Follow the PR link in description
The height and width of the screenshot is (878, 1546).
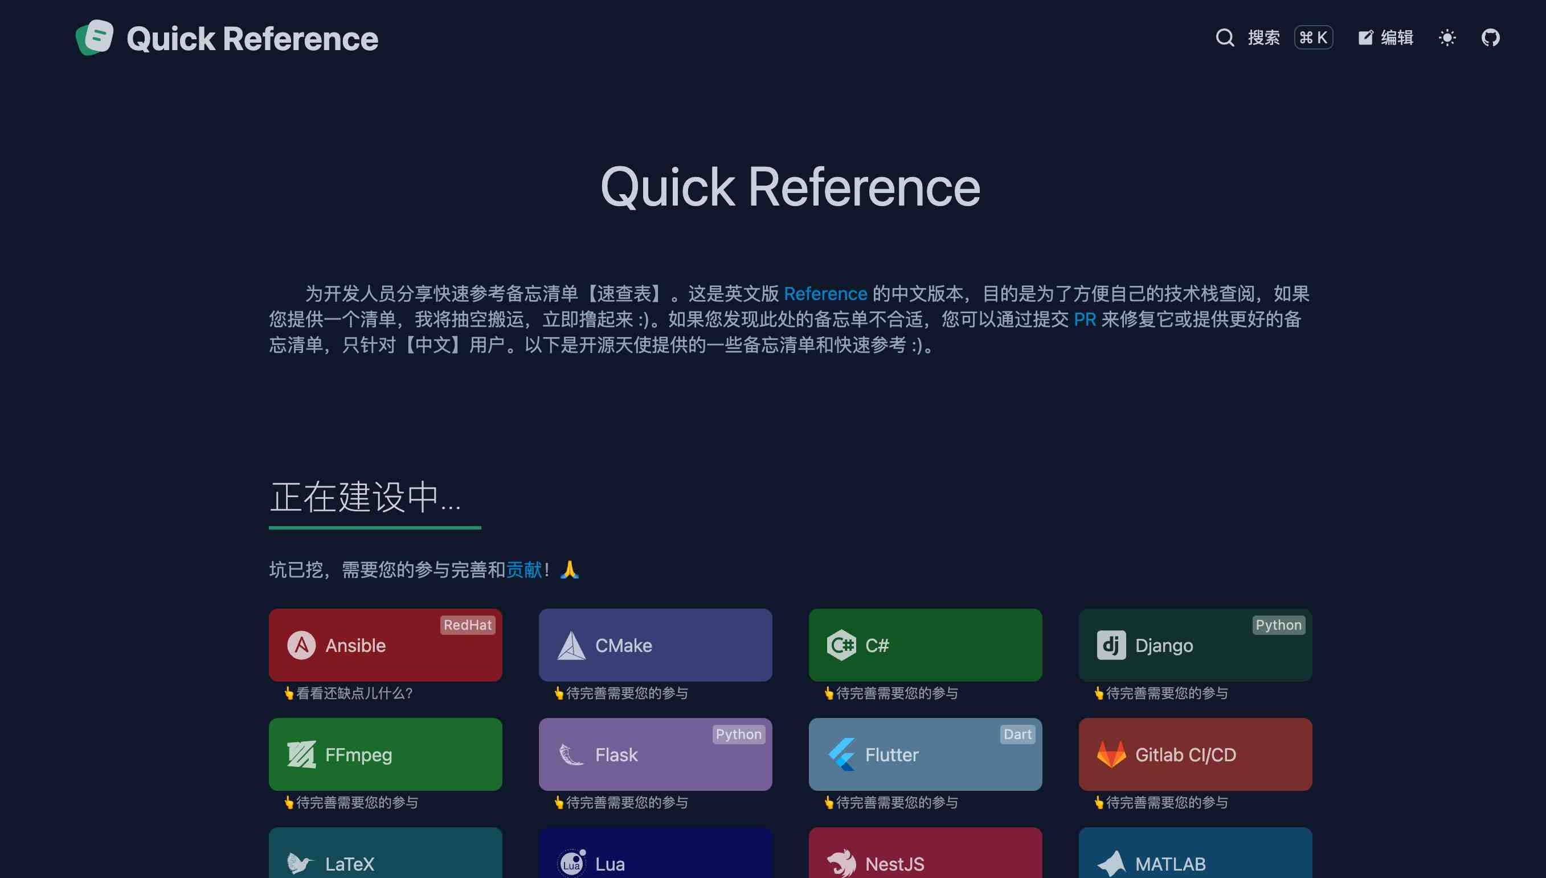(x=1085, y=319)
